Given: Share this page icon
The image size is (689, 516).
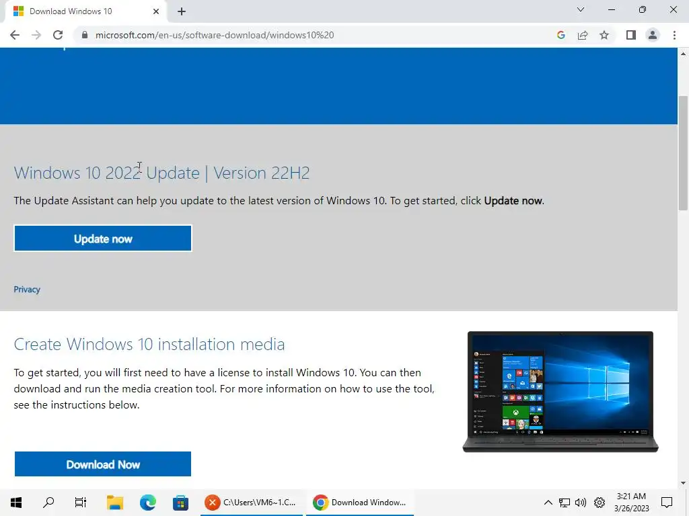Looking at the screenshot, I should click(583, 35).
